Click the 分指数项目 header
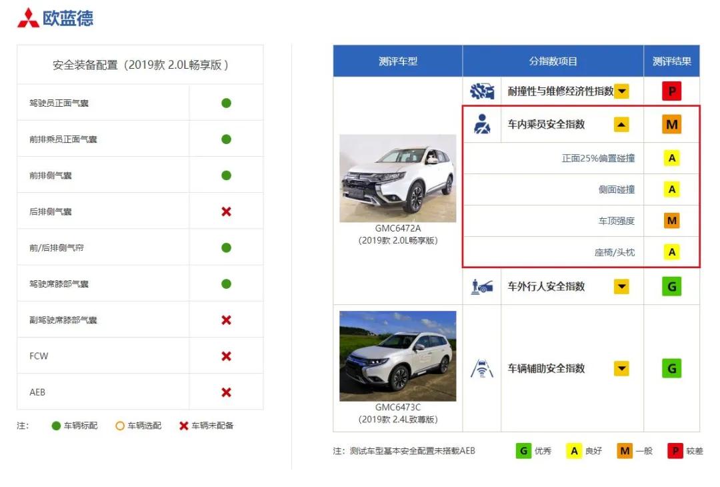720x487 pixels. point(552,59)
